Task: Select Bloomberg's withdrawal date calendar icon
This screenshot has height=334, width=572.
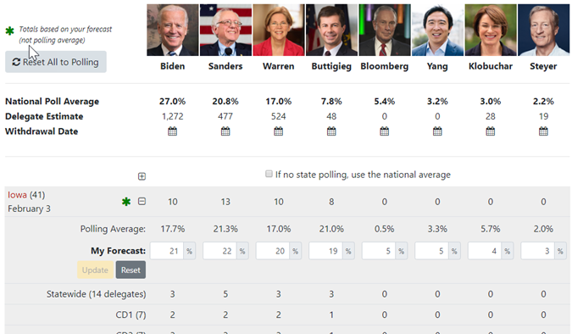Action: pyautogui.click(x=385, y=131)
